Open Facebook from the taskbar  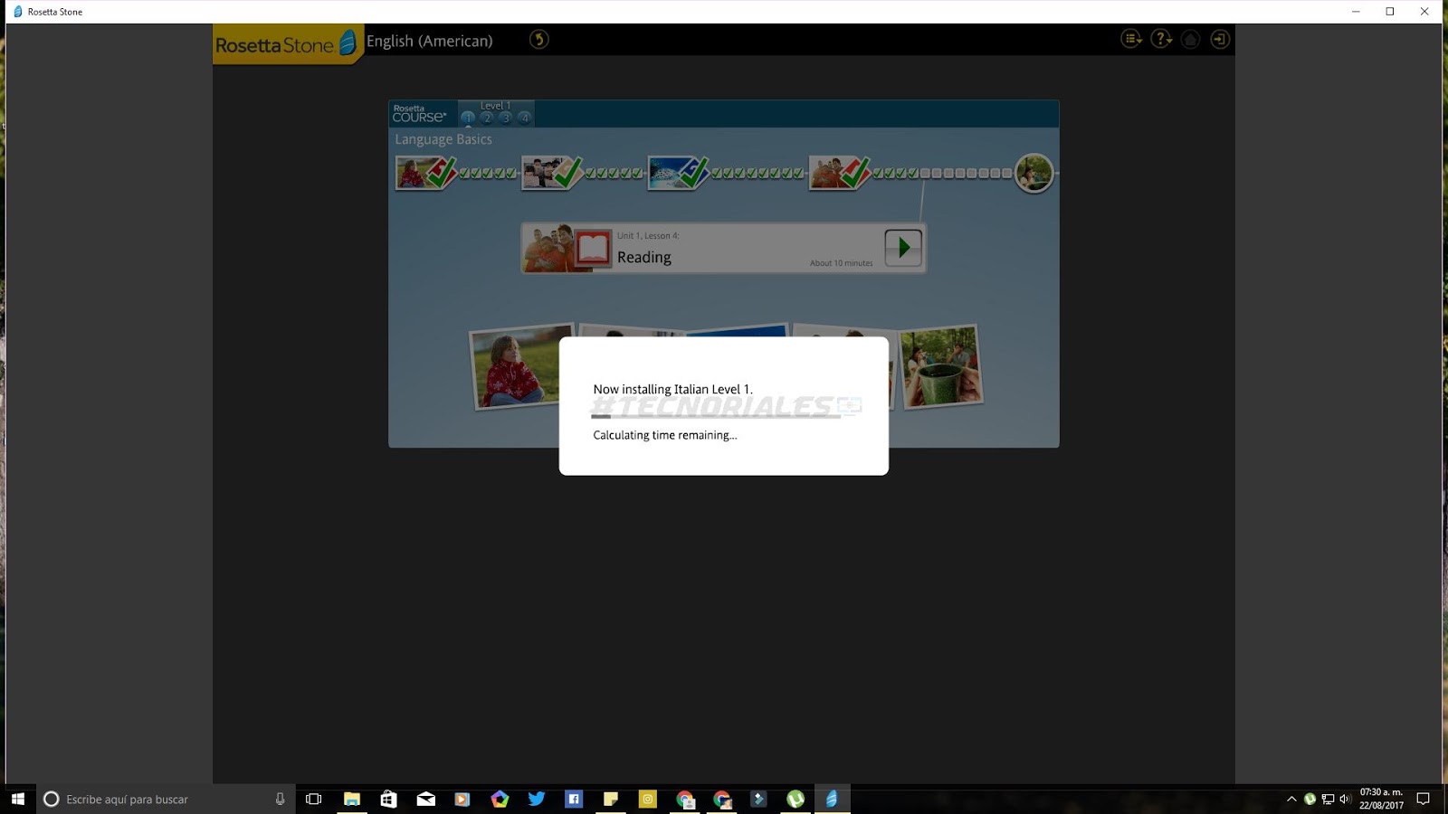[x=574, y=799]
